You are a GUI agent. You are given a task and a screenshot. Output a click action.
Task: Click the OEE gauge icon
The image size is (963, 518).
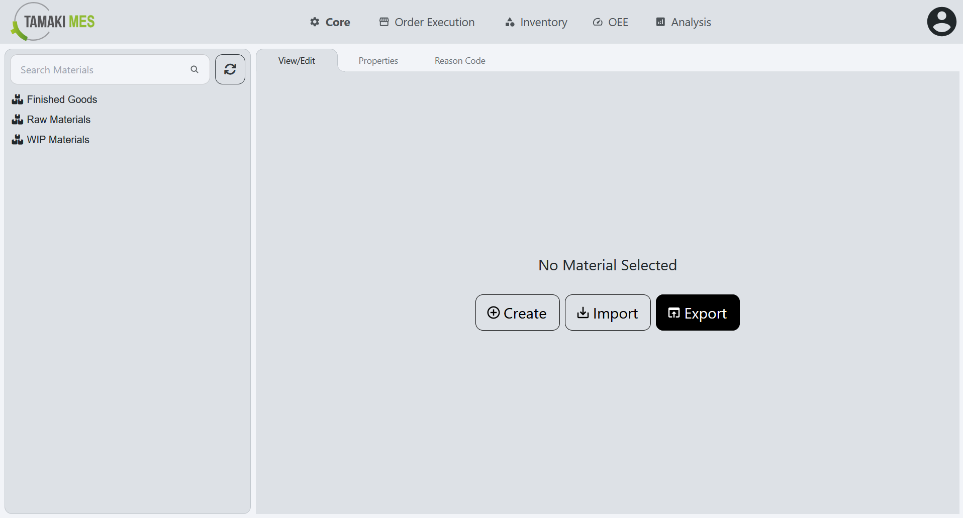pos(597,22)
